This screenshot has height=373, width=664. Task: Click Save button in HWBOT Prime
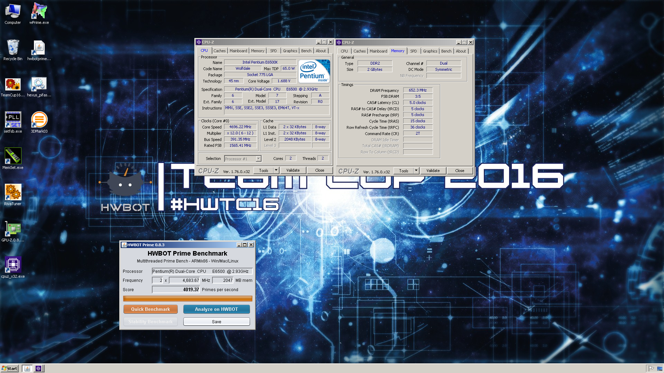216,322
